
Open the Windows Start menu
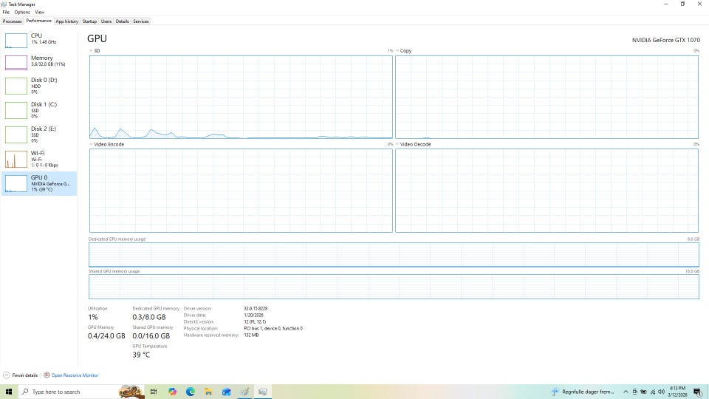click(x=9, y=392)
